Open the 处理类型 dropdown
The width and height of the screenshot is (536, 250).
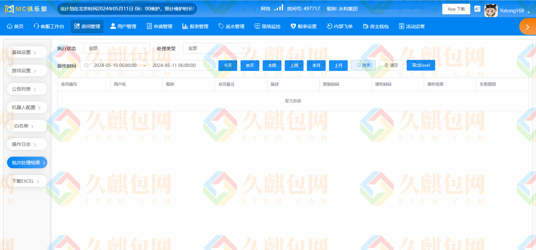pyautogui.click(x=216, y=48)
